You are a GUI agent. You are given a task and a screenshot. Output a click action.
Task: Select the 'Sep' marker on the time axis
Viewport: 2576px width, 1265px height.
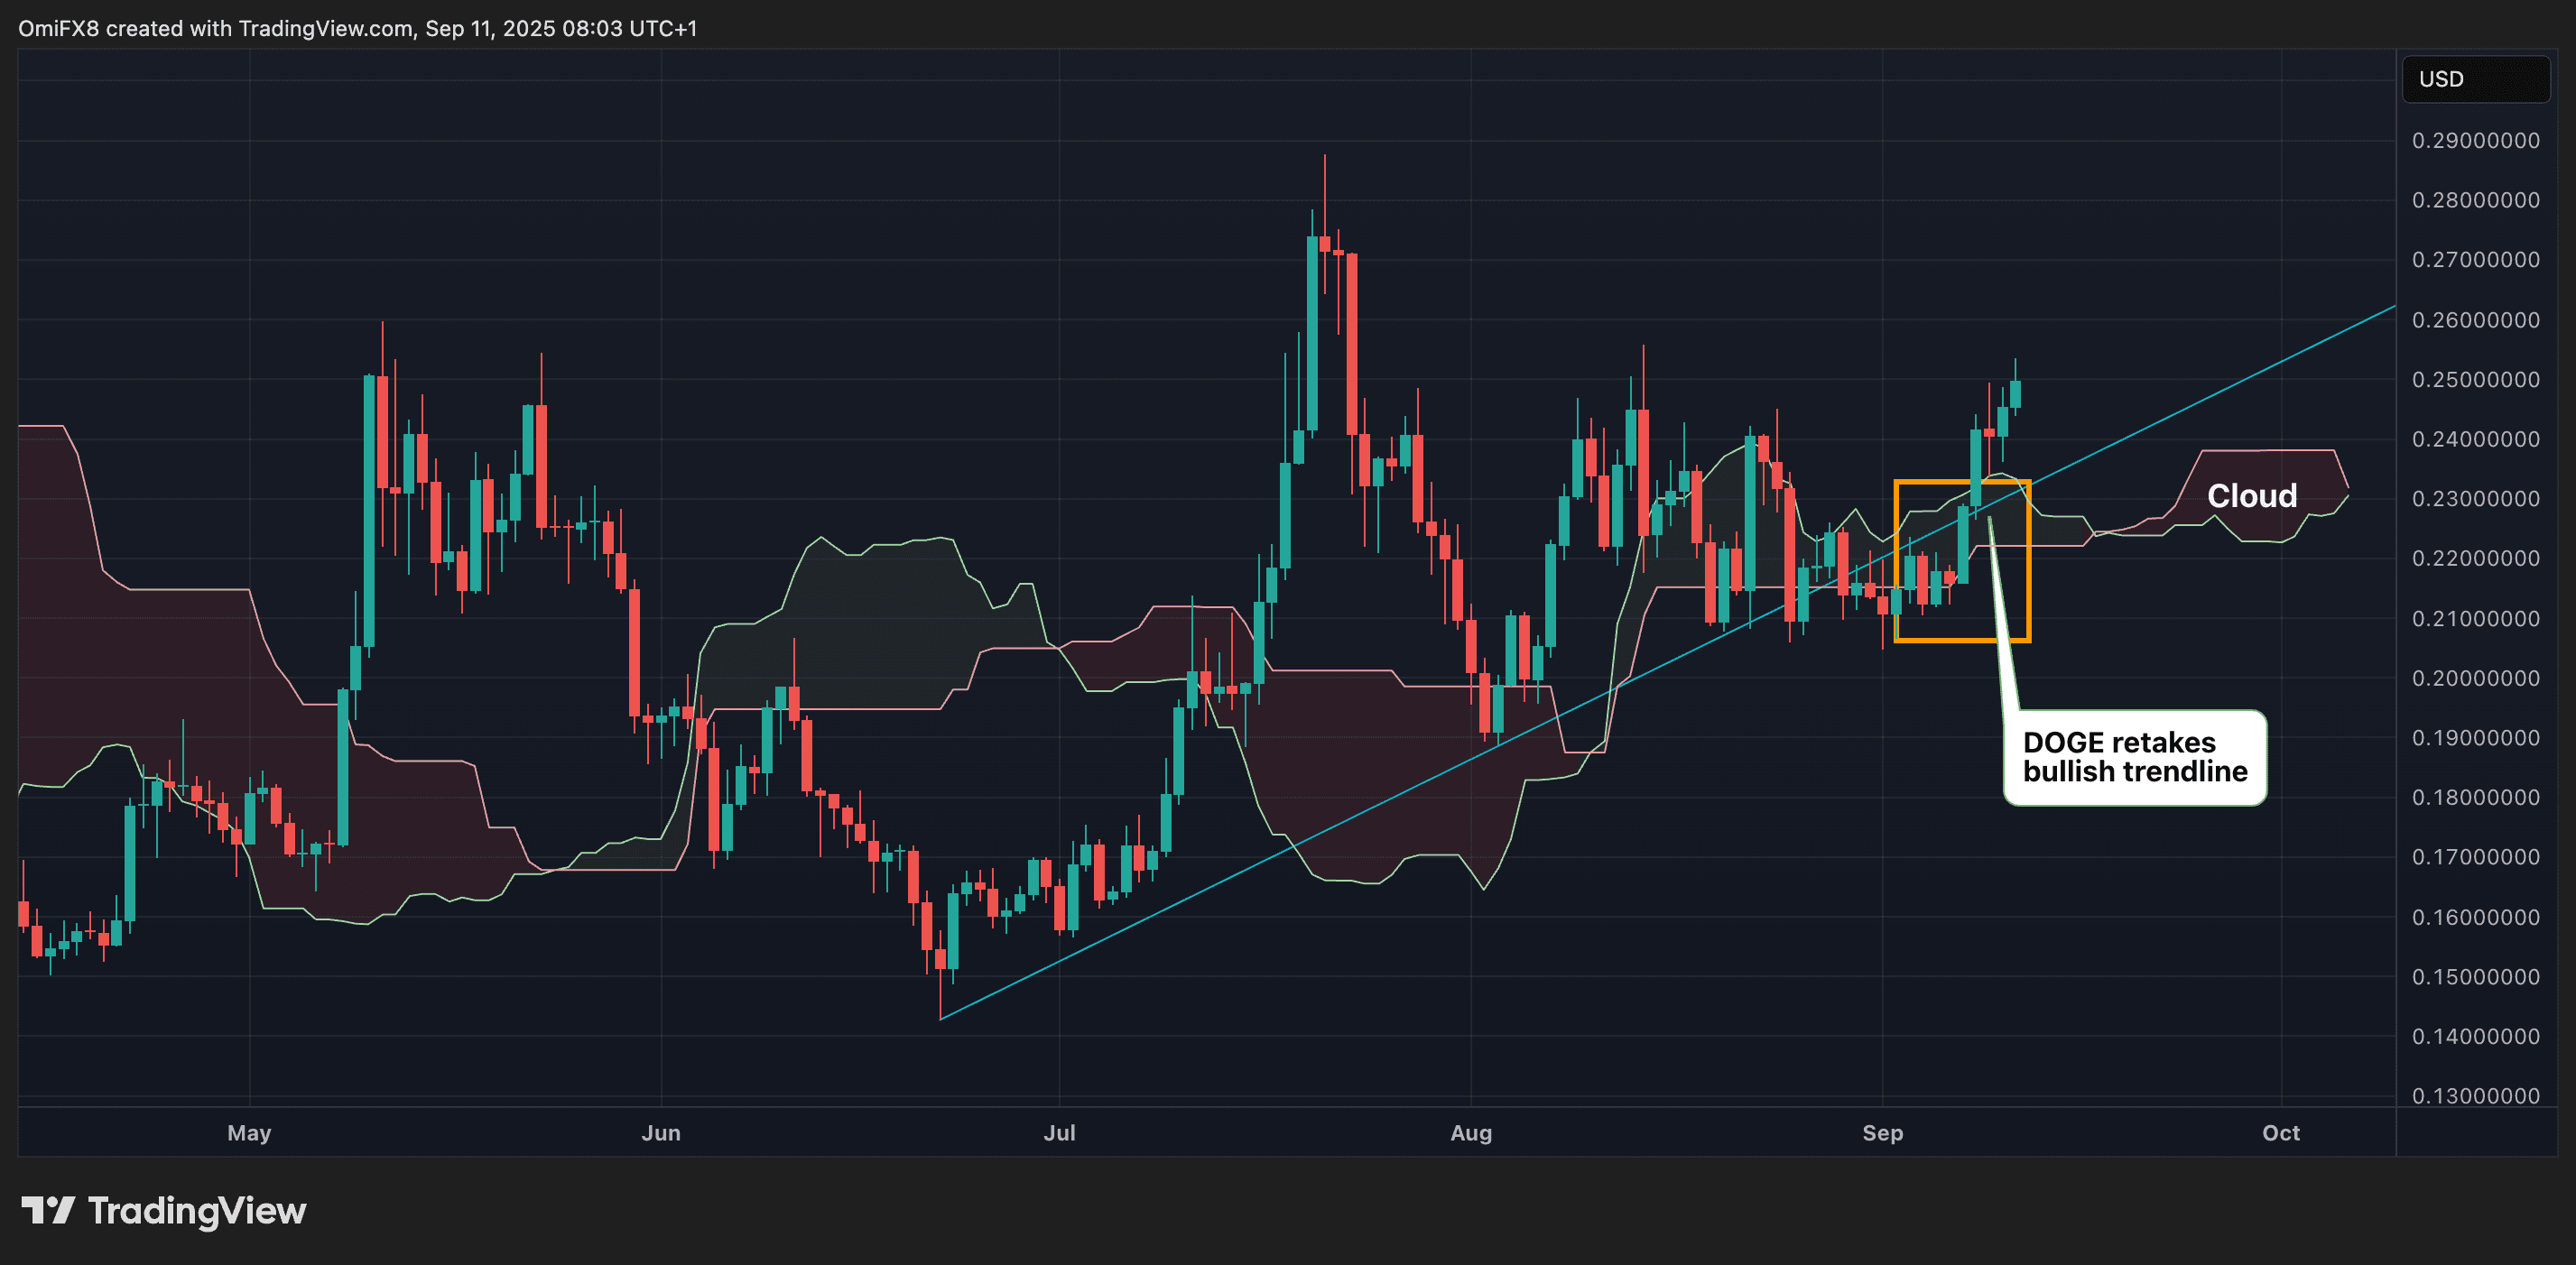(x=1884, y=1133)
